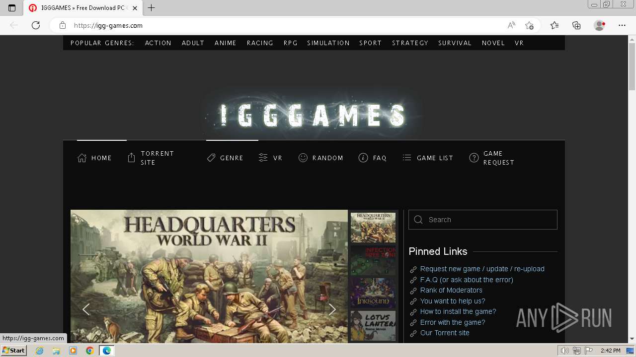Click the browser Refresh icon
Viewport: 636px width, 357px height.
(36, 25)
